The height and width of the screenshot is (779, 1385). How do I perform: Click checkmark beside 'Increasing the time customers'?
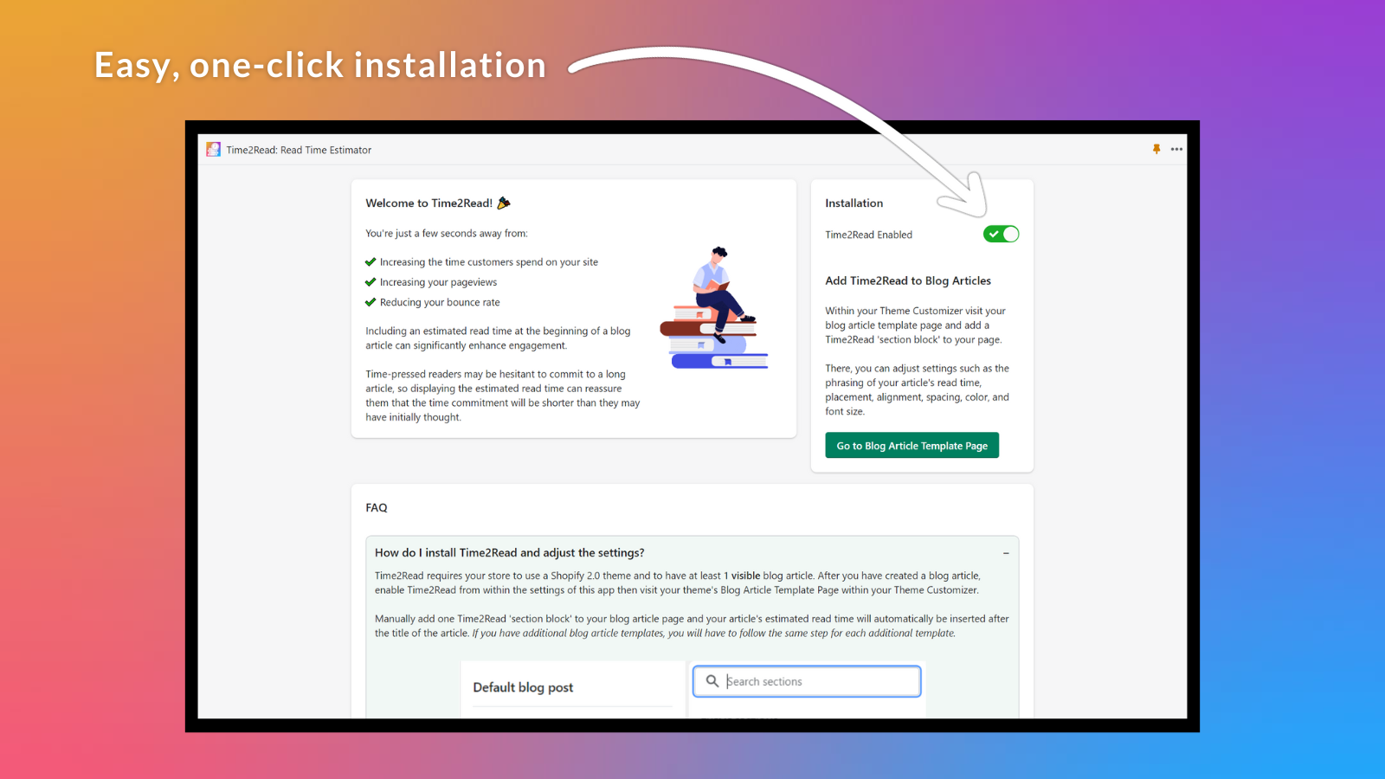(370, 262)
